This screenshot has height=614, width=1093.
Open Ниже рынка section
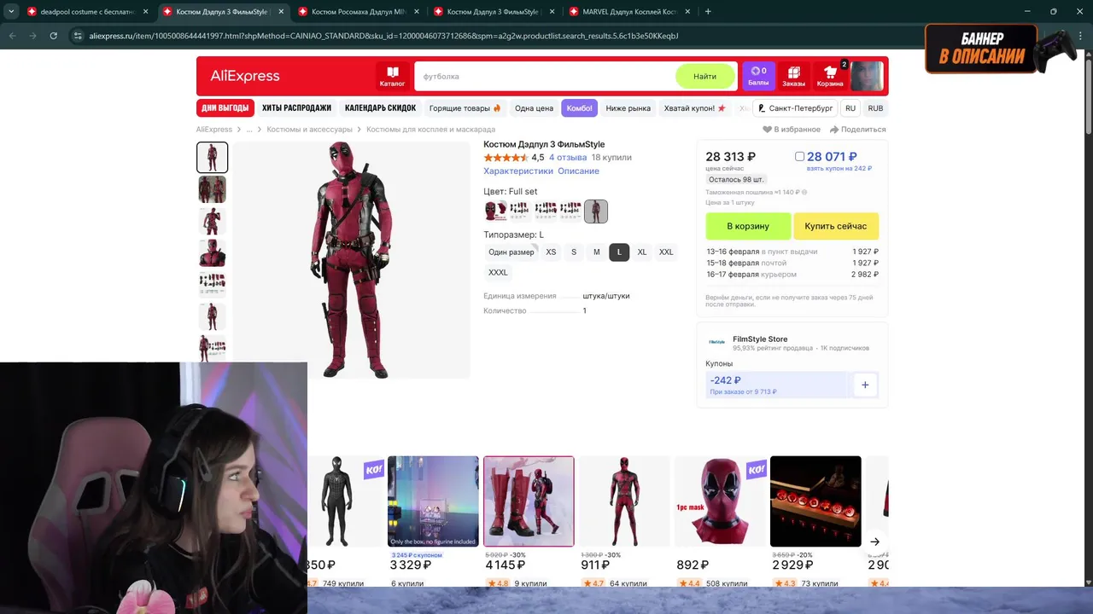(x=628, y=108)
